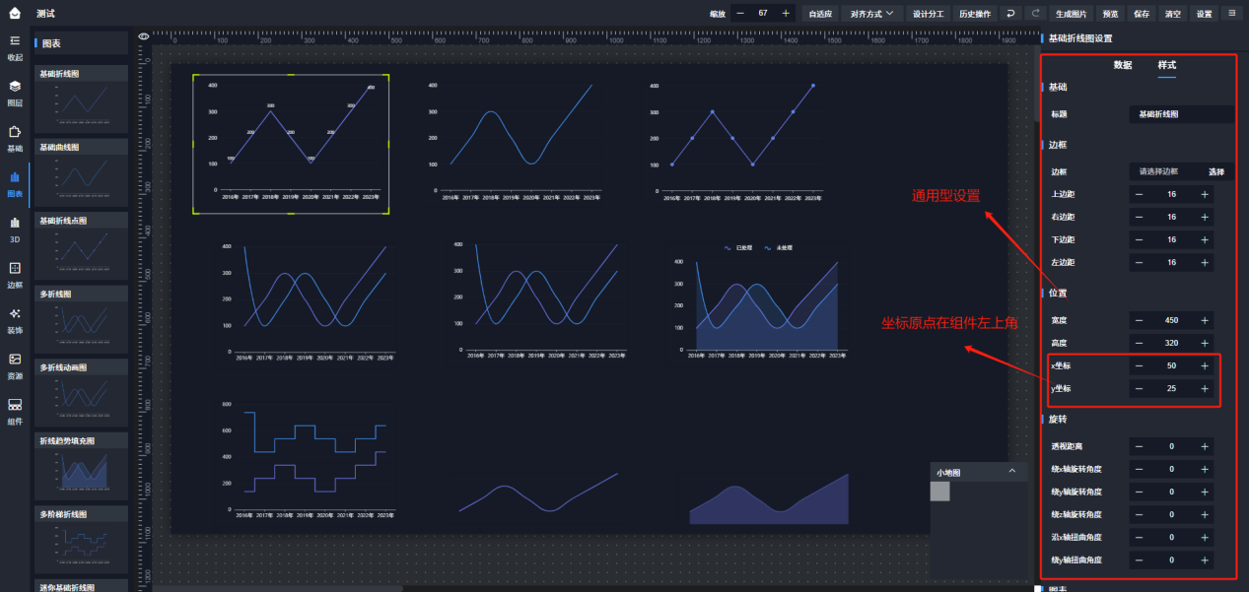Click the redo arrow icon

(1035, 14)
